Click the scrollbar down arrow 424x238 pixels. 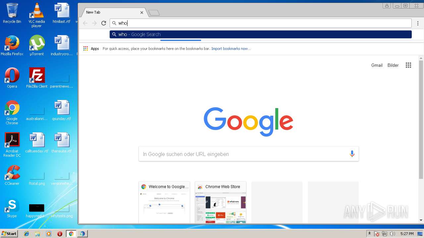pyautogui.click(x=421, y=220)
